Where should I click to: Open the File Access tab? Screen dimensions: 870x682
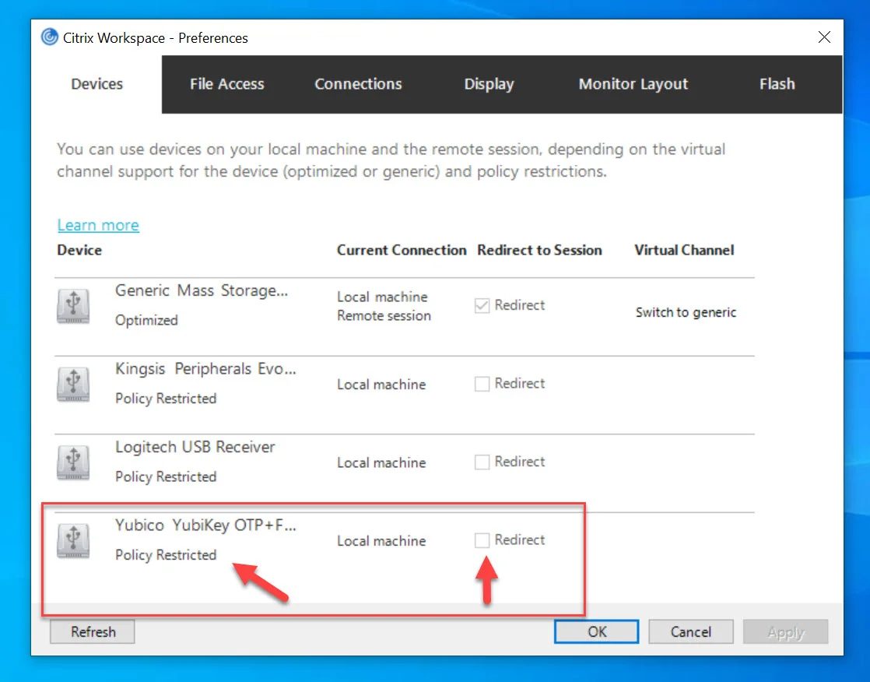tap(227, 84)
